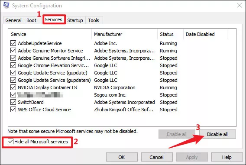
Task: Switch to the General tab
Action: (x=13, y=20)
